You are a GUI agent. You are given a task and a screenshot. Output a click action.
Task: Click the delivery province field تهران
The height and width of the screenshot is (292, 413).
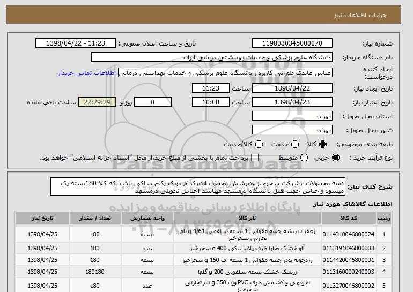[292, 116]
